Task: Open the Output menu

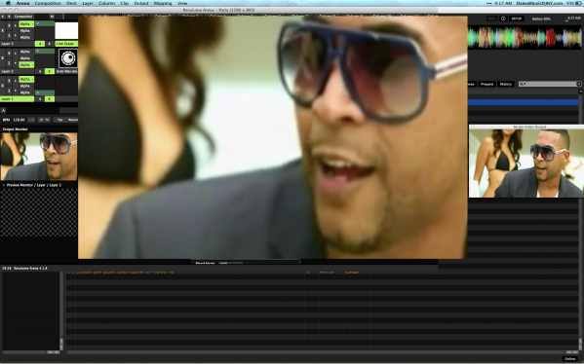Action: click(x=141, y=3)
